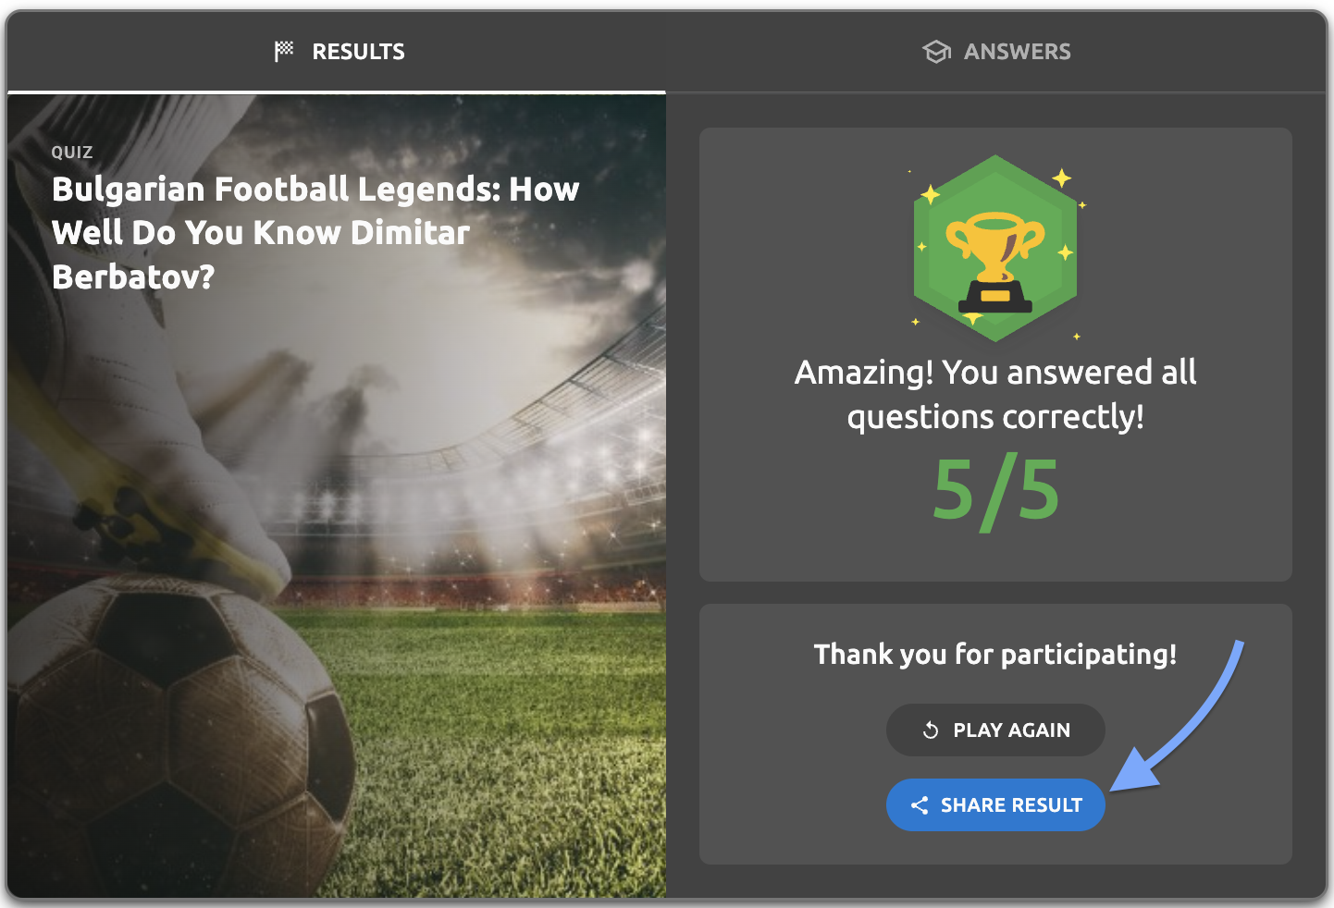This screenshot has width=1334, height=908.
Task: Click the checkered flag icon beside Results
Action: (x=284, y=51)
